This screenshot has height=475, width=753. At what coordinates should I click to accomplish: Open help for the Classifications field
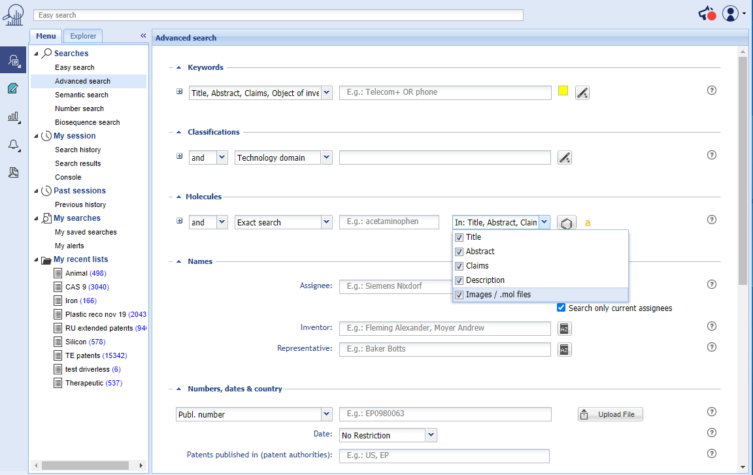pos(712,155)
